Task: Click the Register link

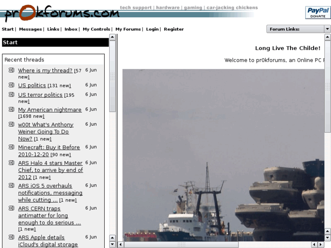Action: [174, 29]
